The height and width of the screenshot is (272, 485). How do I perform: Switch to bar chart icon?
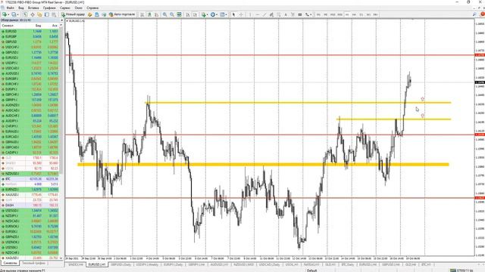click(142, 14)
